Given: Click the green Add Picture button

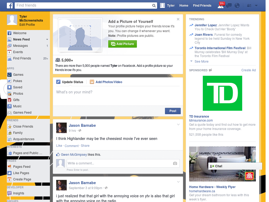Looking at the screenshot, I should [122, 44].
